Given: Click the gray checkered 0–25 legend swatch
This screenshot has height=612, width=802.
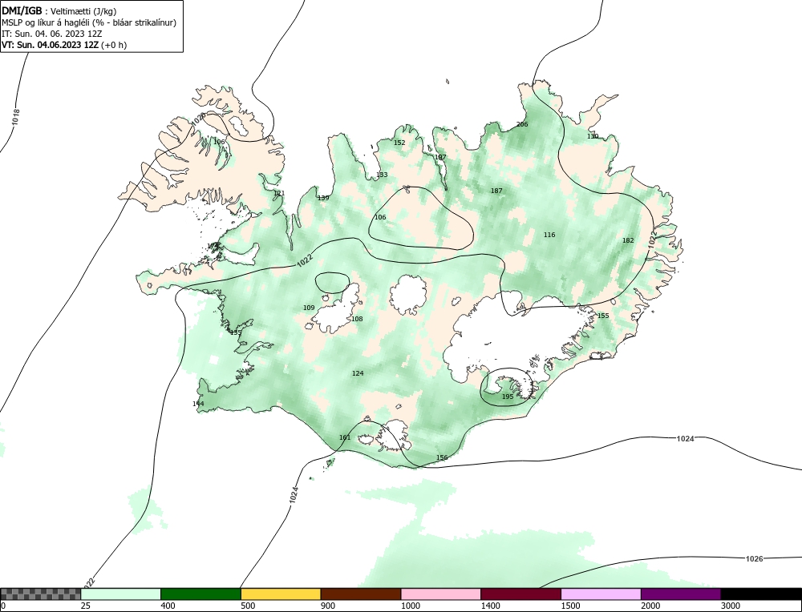Looking at the screenshot, I should point(40,594).
